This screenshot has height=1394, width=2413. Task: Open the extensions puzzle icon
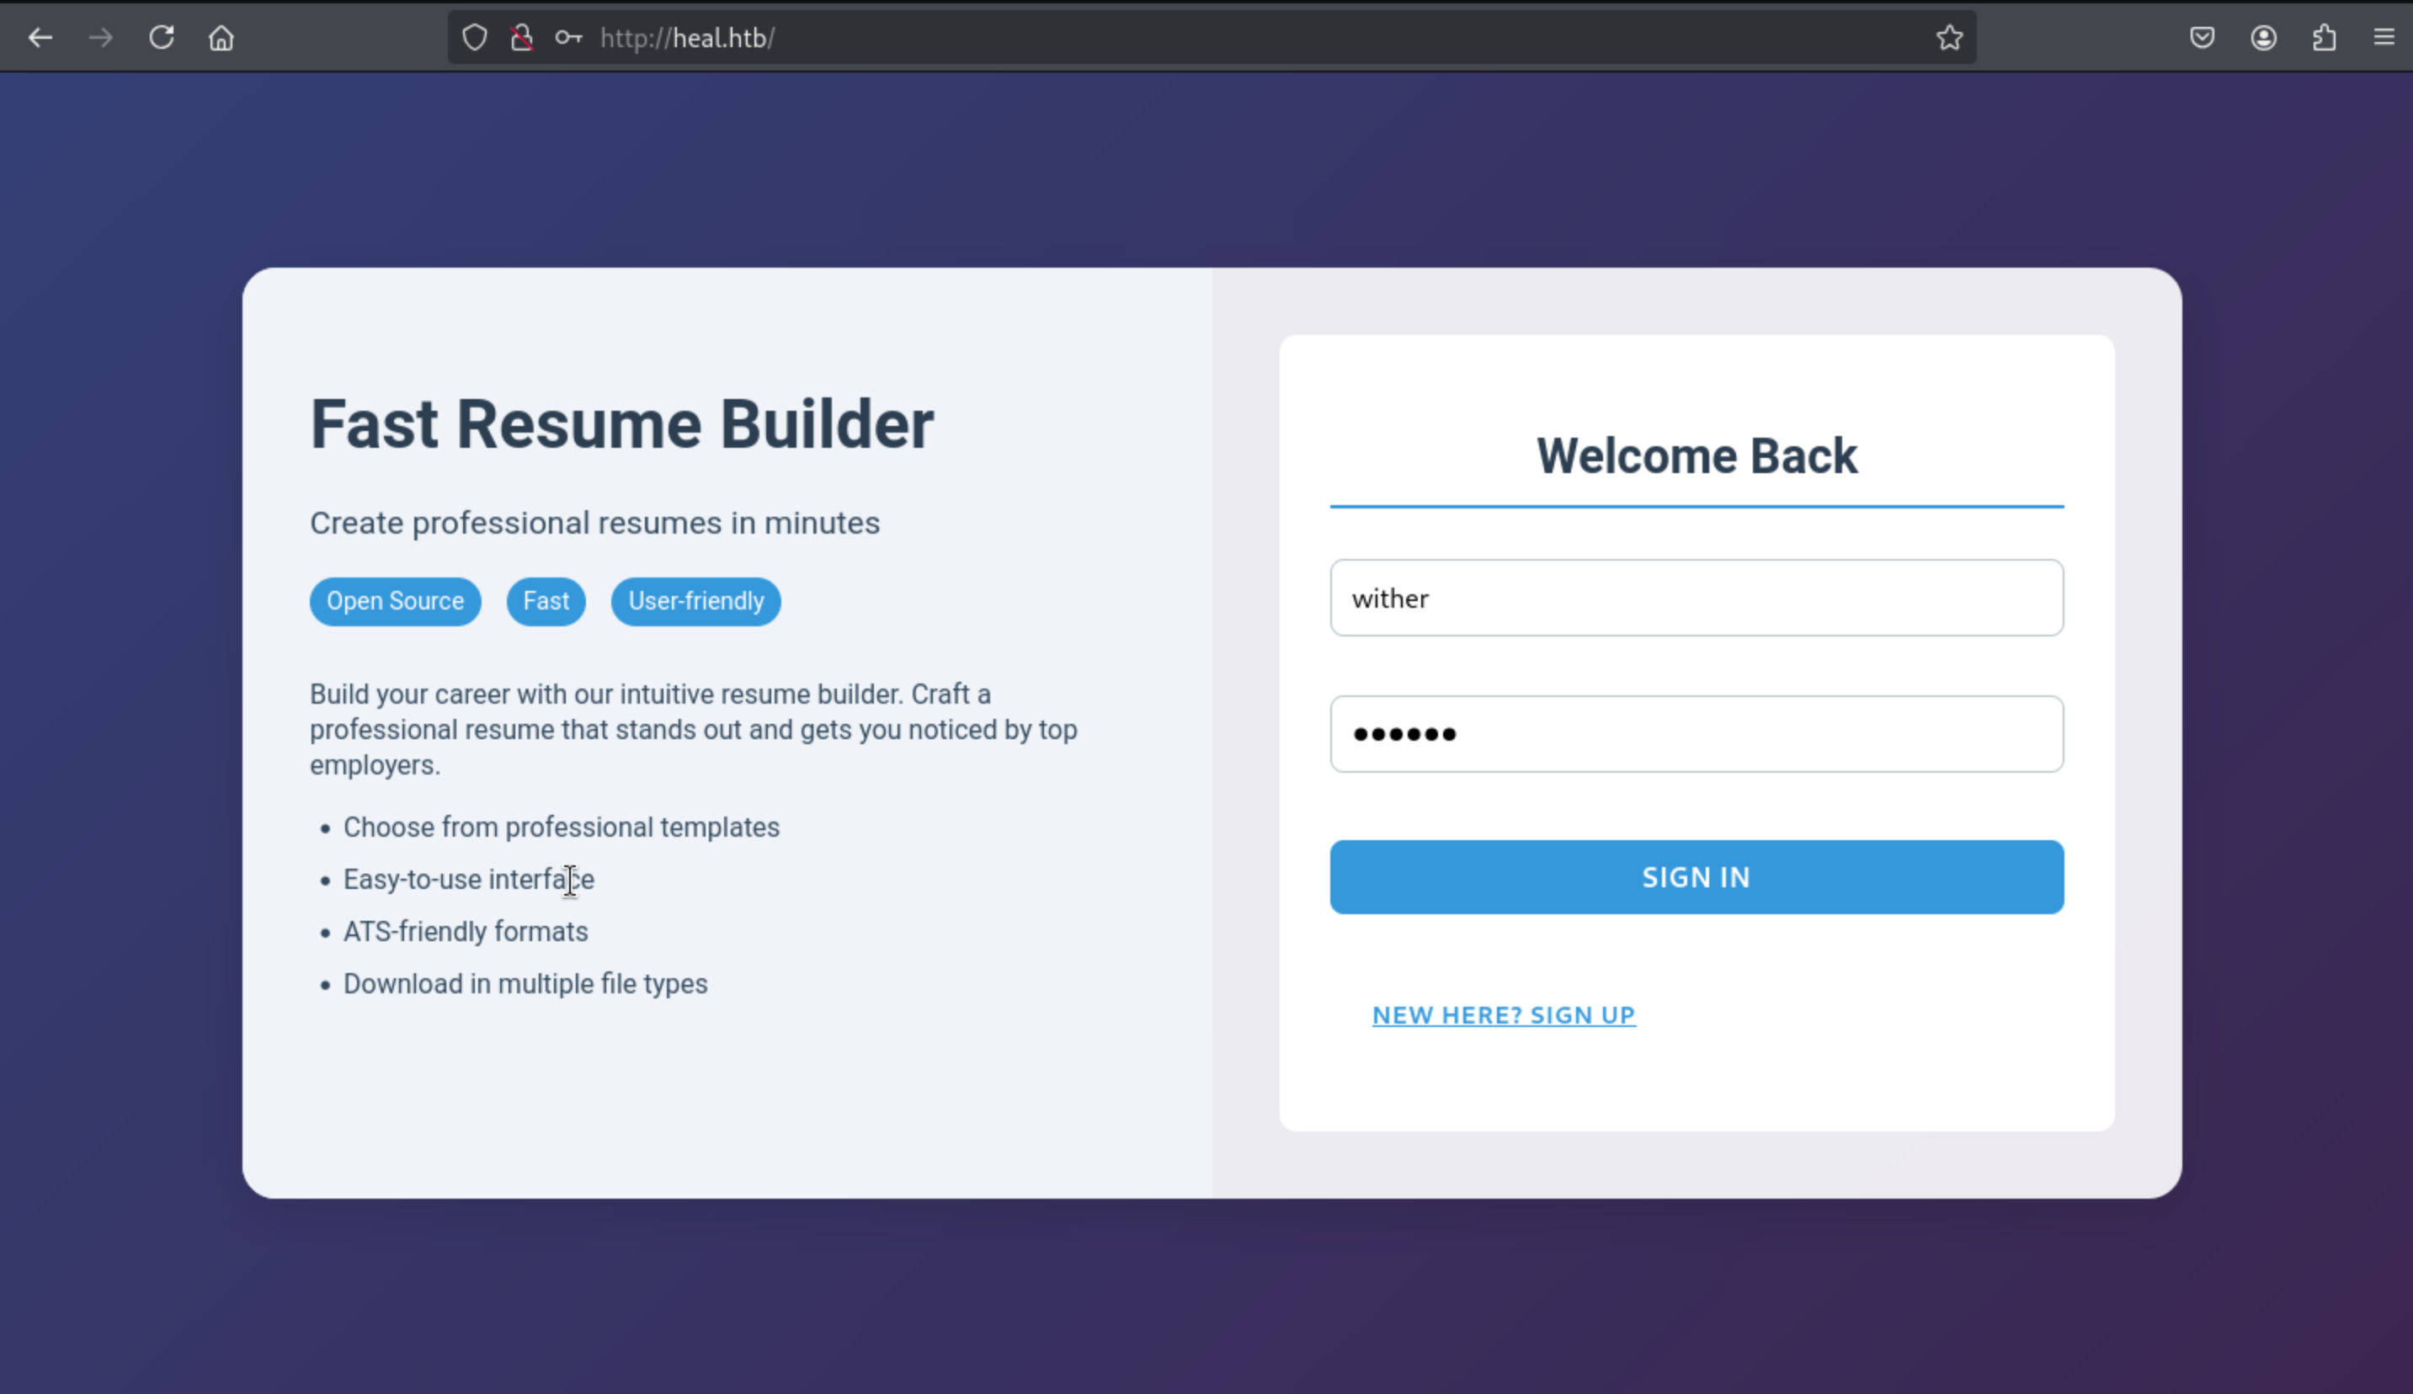coord(2324,37)
